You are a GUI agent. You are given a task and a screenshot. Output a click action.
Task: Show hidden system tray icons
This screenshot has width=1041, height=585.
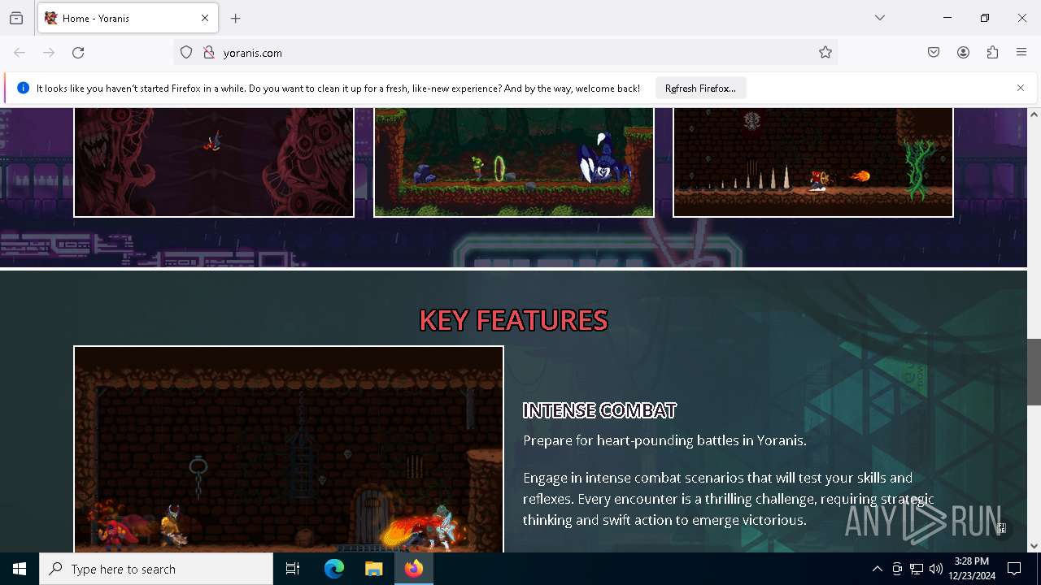coord(877,569)
